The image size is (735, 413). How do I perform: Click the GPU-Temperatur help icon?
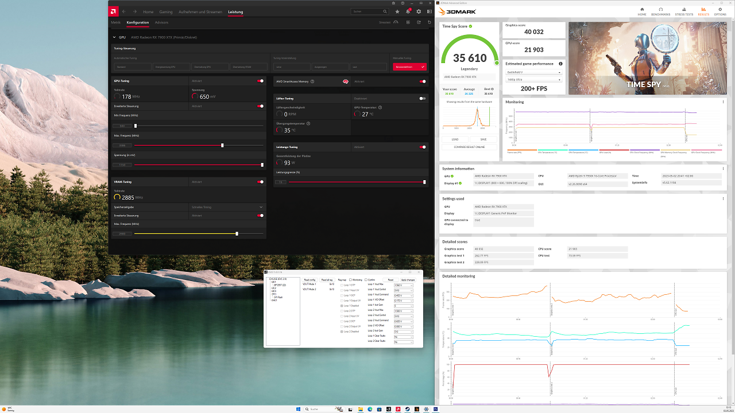[380, 107]
